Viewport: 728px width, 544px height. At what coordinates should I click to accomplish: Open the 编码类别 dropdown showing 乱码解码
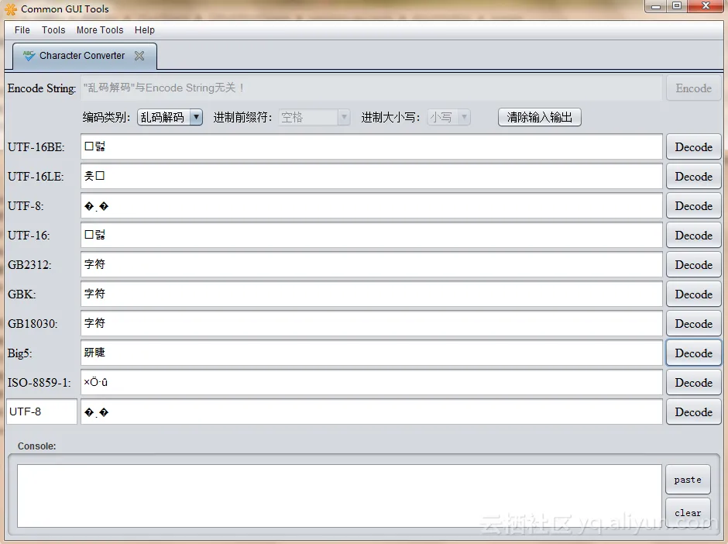[x=170, y=117]
